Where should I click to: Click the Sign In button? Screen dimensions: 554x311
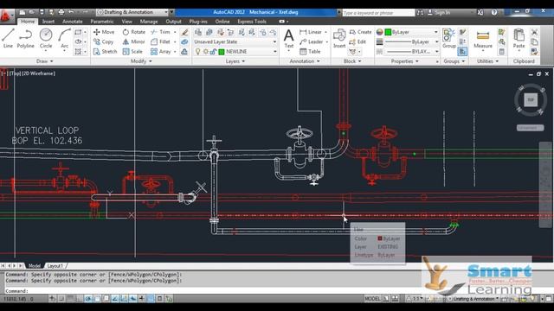(x=439, y=12)
